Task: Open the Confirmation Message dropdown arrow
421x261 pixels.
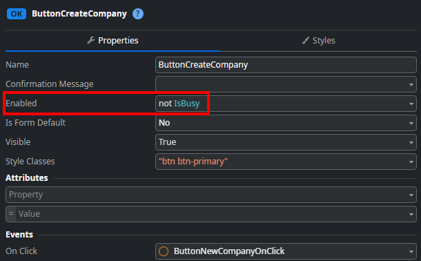Action: click(x=411, y=84)
